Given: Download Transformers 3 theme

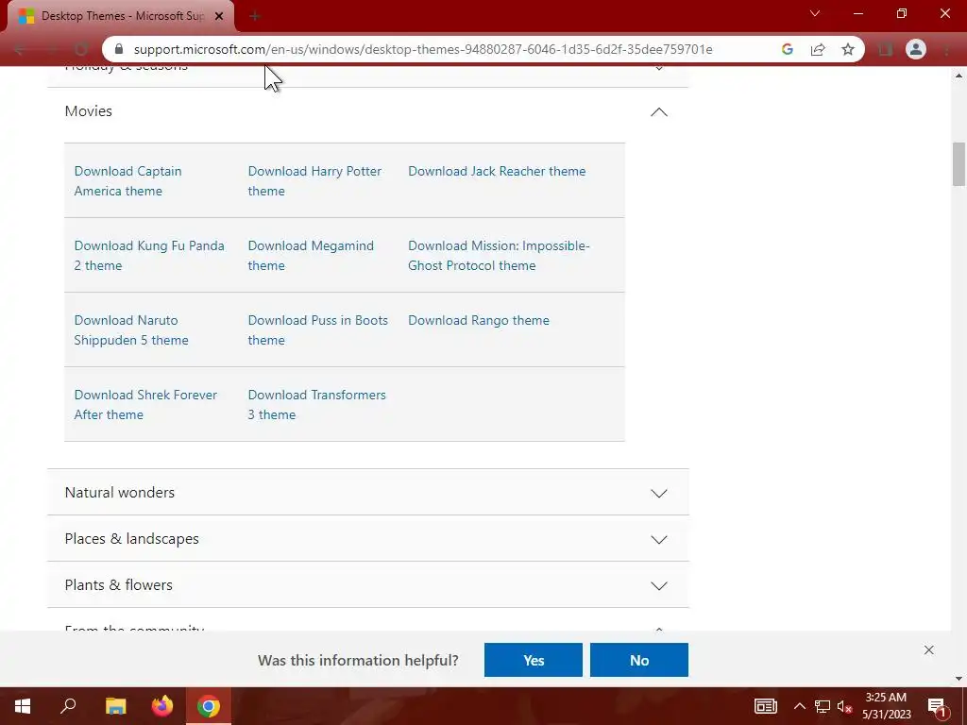Looking at the screenshot, I should (317, 404).
